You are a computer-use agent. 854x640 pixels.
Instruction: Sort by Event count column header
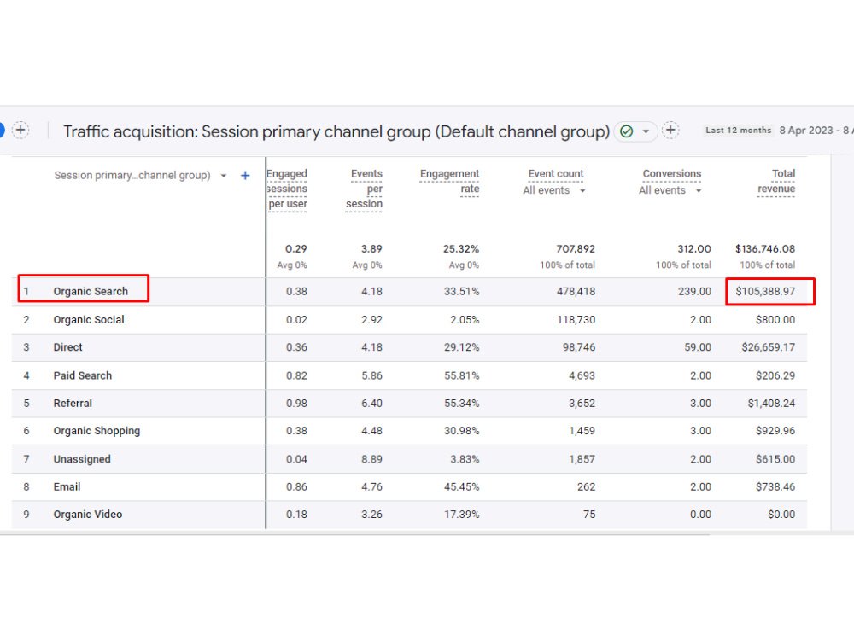pos(556,173)
